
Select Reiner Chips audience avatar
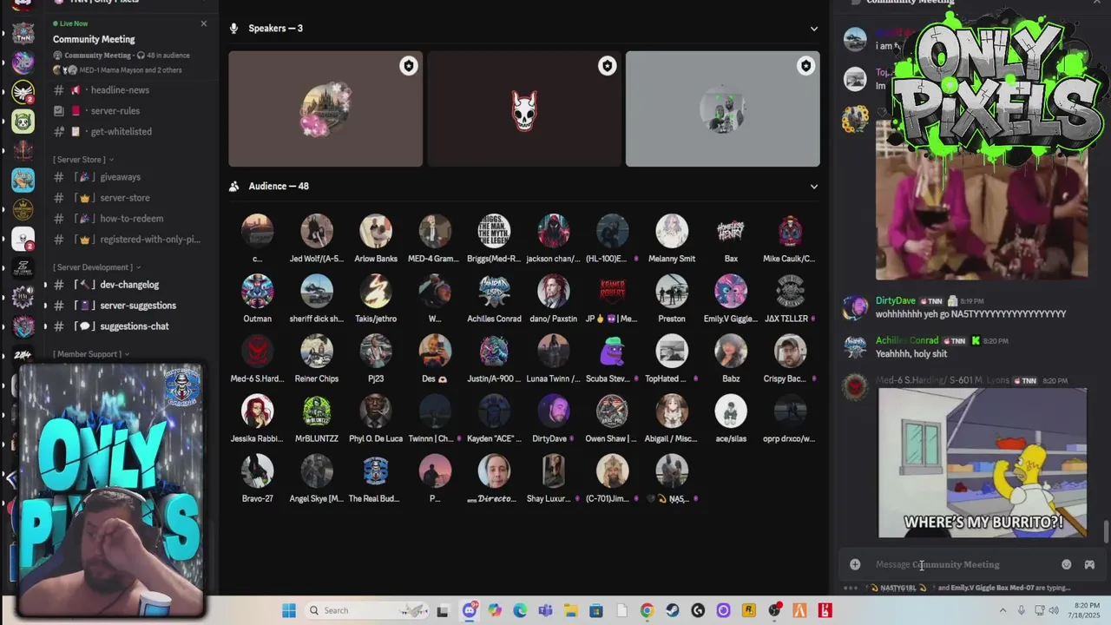click(317, 351)
